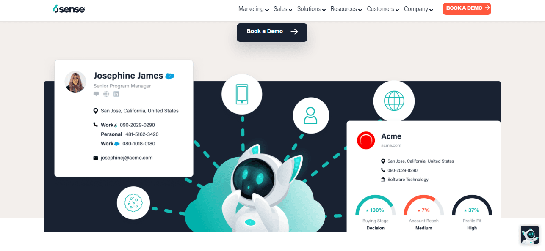The width and height of the screenshot is (545, 251).
Task: Click the building icon beside Software Technology
Action: click(x=383, y=180)
